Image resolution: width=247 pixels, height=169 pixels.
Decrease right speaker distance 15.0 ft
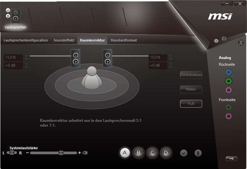coord(171,59)
